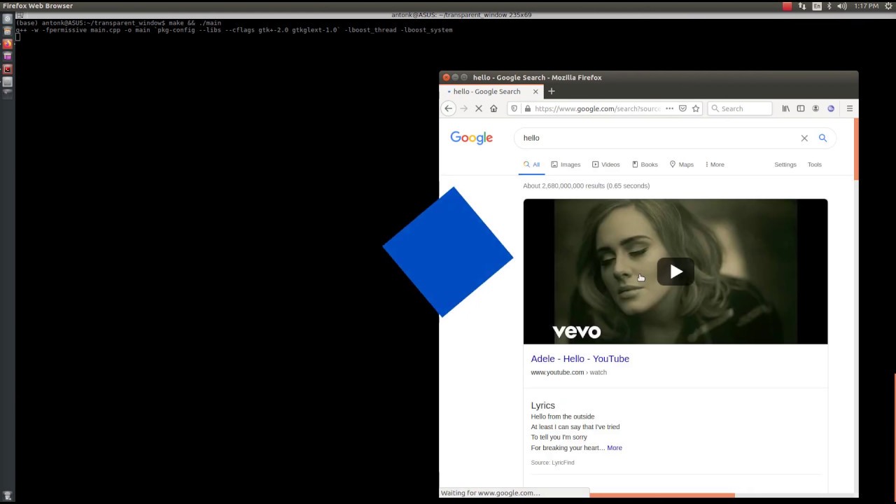896x504 pixels.
Task: Bookmark this page with star icon
Action: (x=696, y=108)
